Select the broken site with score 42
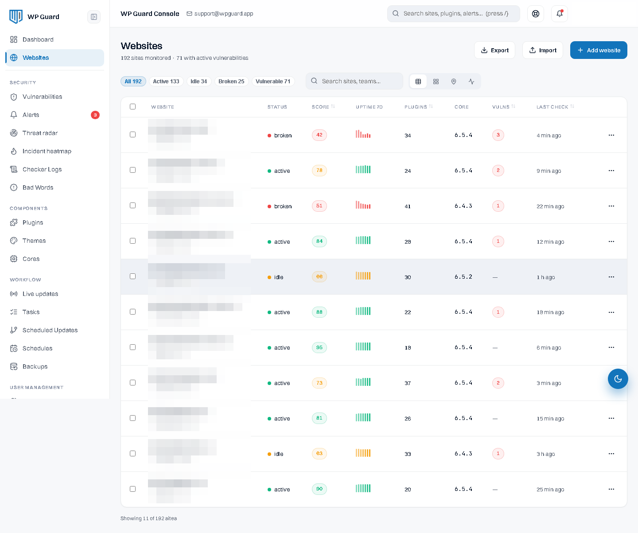 tap(132, 135)
